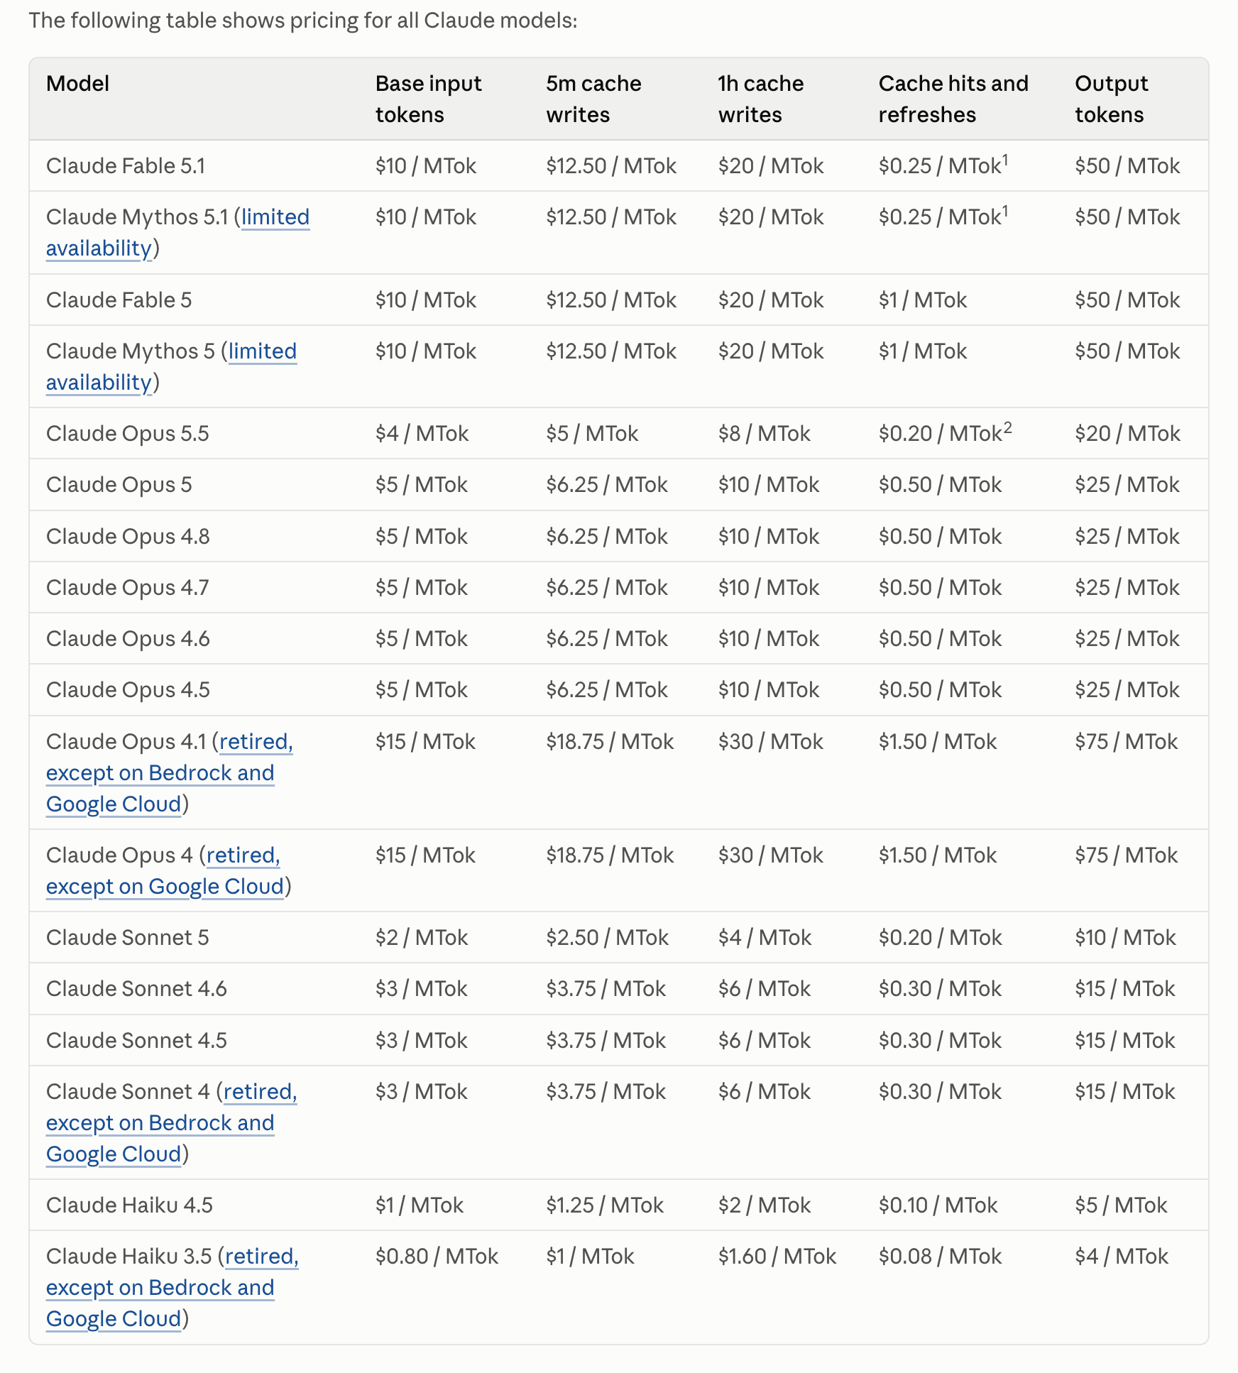Open the Claude Haiku 3.5 retired notice link

(x=172, y=1288)
